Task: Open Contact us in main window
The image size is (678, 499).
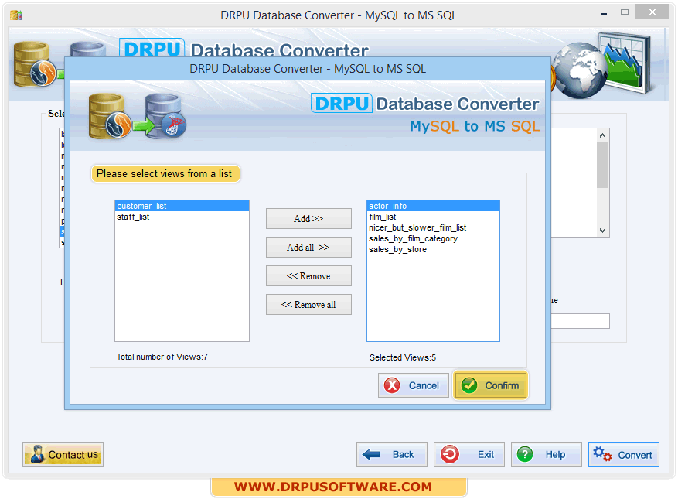Action: (63, 454)
